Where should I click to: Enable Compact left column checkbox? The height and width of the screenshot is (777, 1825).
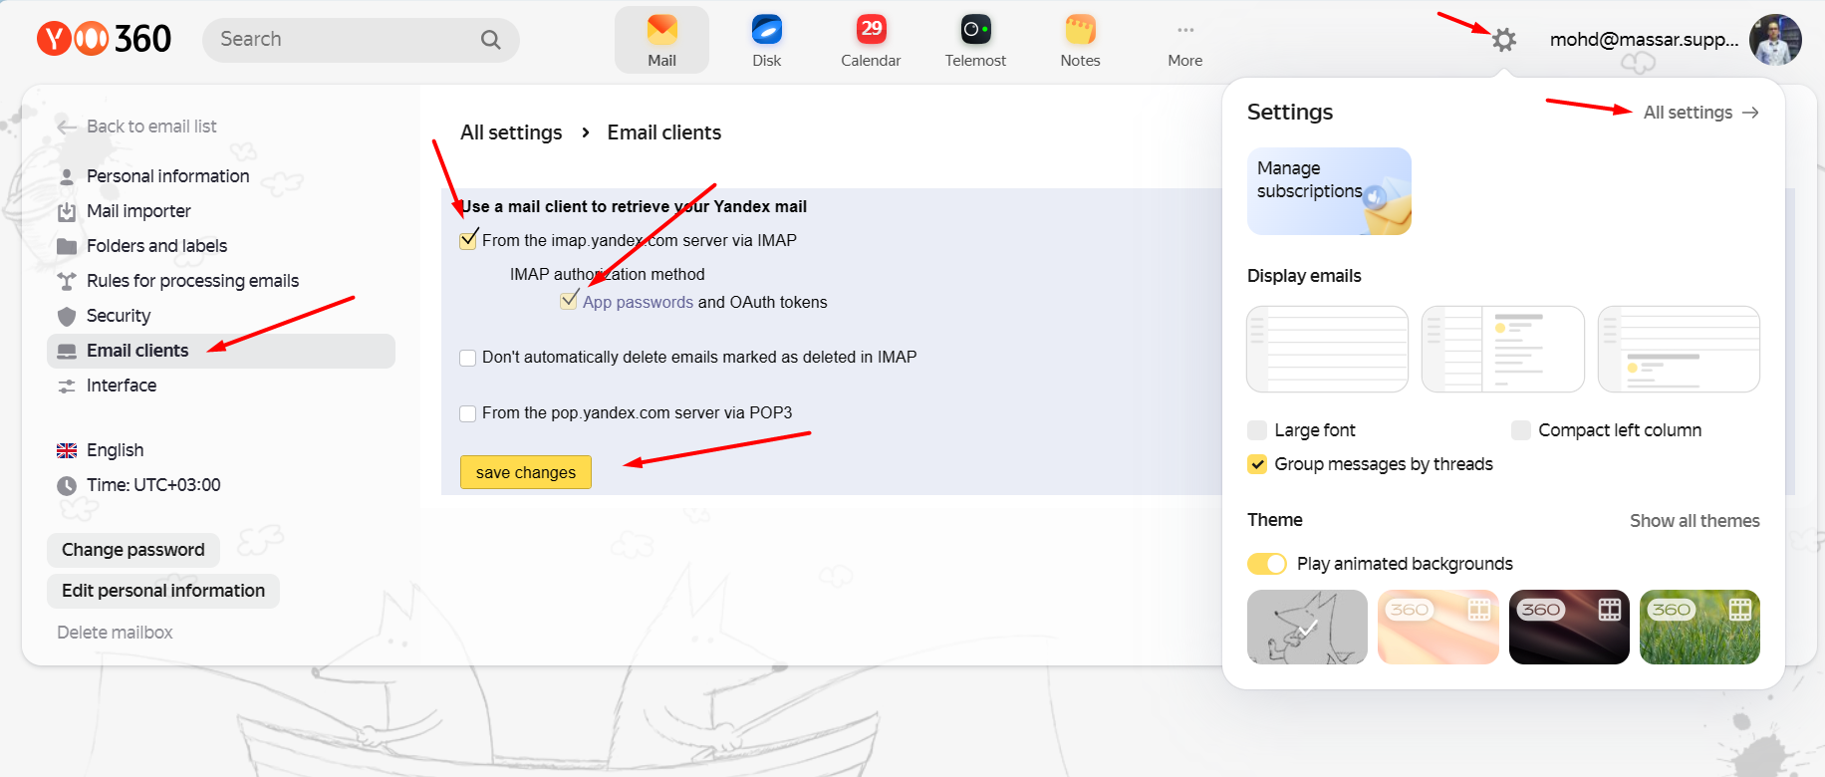click(1521, 430)
